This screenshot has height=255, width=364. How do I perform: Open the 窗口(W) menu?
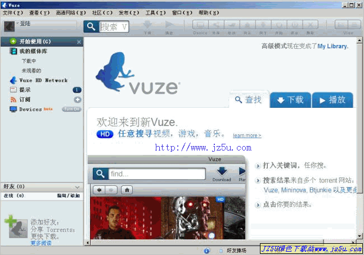point(182,13)
